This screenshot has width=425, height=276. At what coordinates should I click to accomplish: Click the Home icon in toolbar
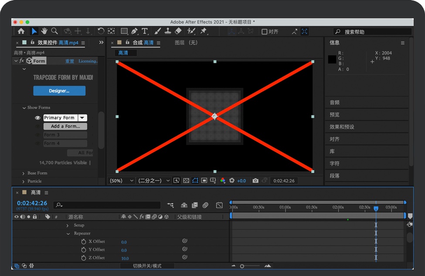(21, 31)
